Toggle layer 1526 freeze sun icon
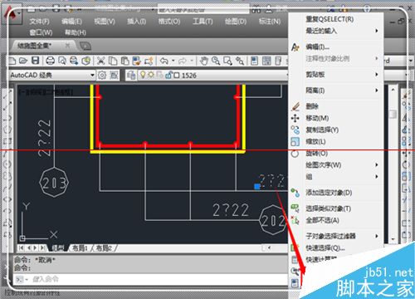Image resolution: width=415 pixels, height=299 pixels. 151,75
